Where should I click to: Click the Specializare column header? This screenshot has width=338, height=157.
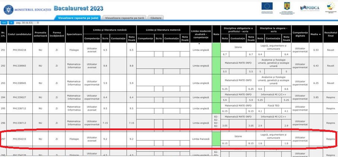[74, 34]
